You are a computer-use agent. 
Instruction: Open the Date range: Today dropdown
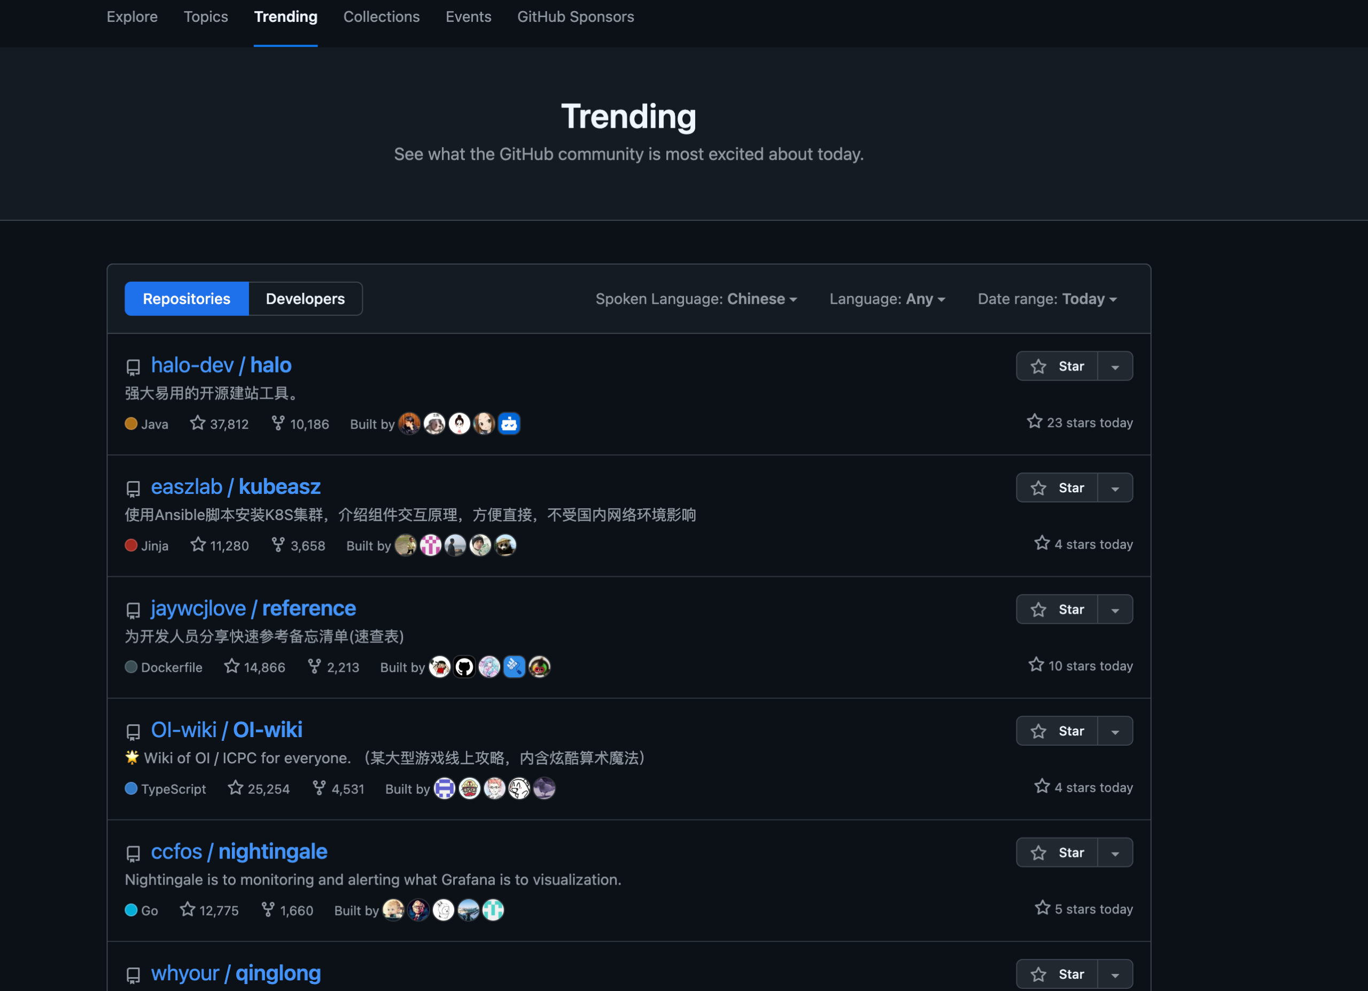pos(1047,299)
